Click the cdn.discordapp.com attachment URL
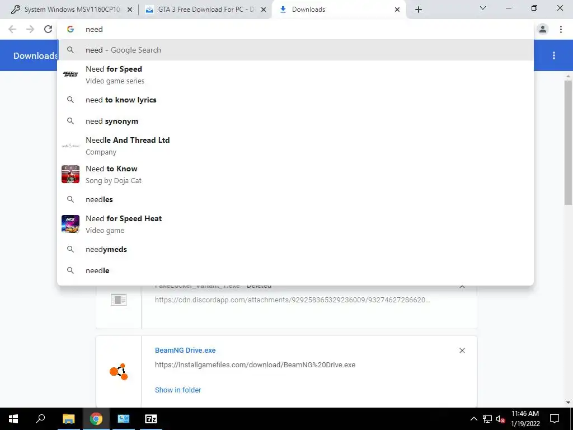This screenshot has width=573, height=430. point(292,300)
